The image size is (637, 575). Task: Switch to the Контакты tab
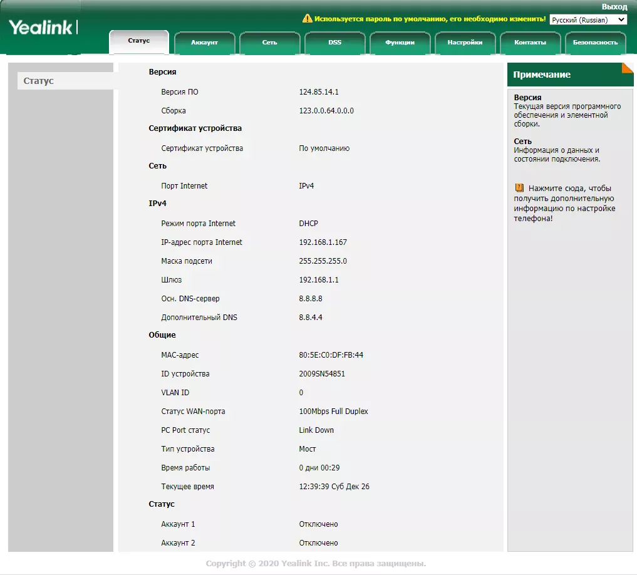tap(530, 43)
